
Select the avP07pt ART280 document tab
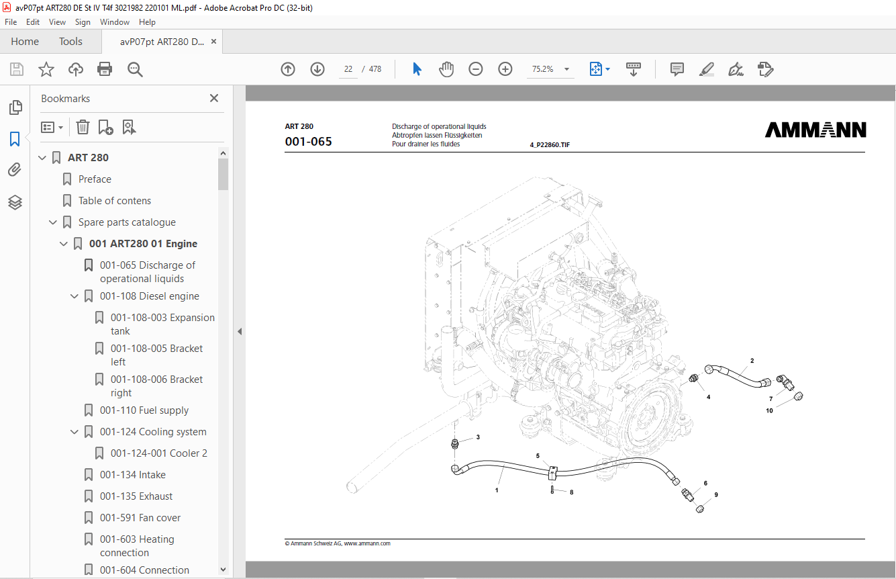[162, 42]
